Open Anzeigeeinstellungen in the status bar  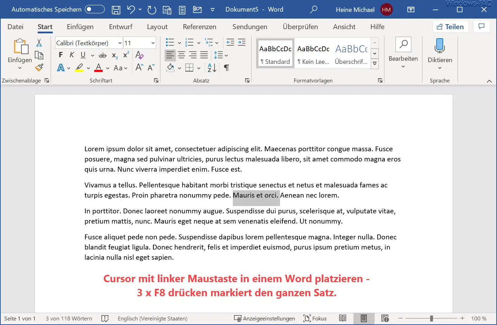point(265,318)
